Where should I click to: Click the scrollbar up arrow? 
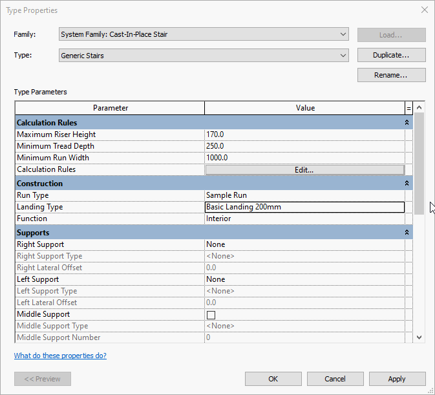tap(419, 107)
